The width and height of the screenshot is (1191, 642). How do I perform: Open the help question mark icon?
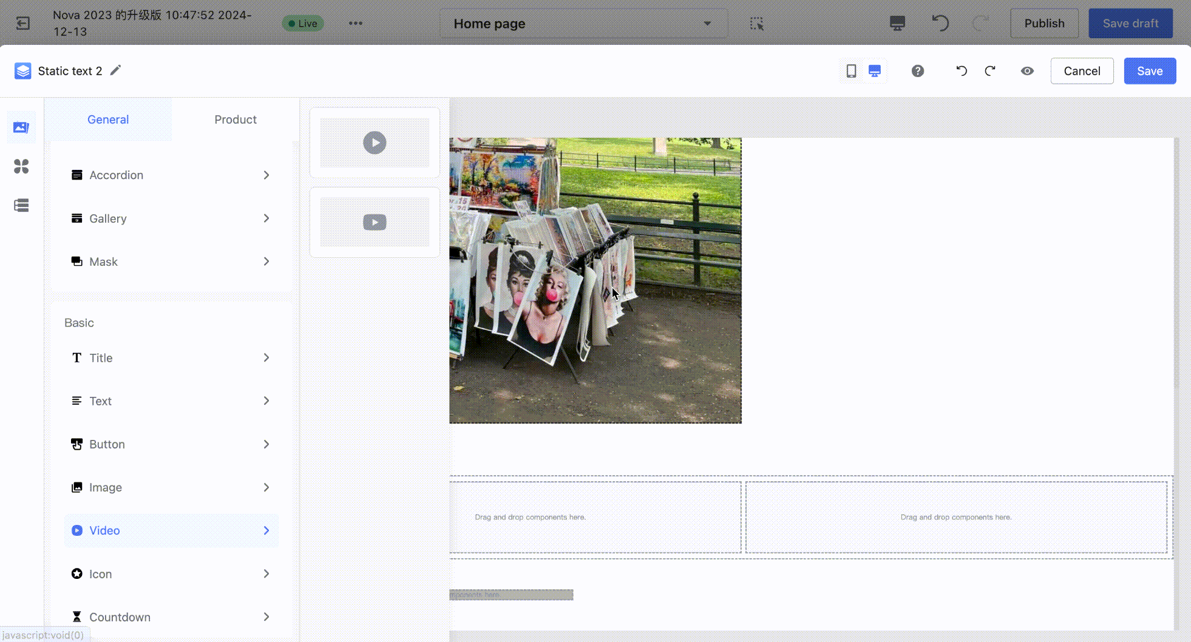[x=917, y=71]
